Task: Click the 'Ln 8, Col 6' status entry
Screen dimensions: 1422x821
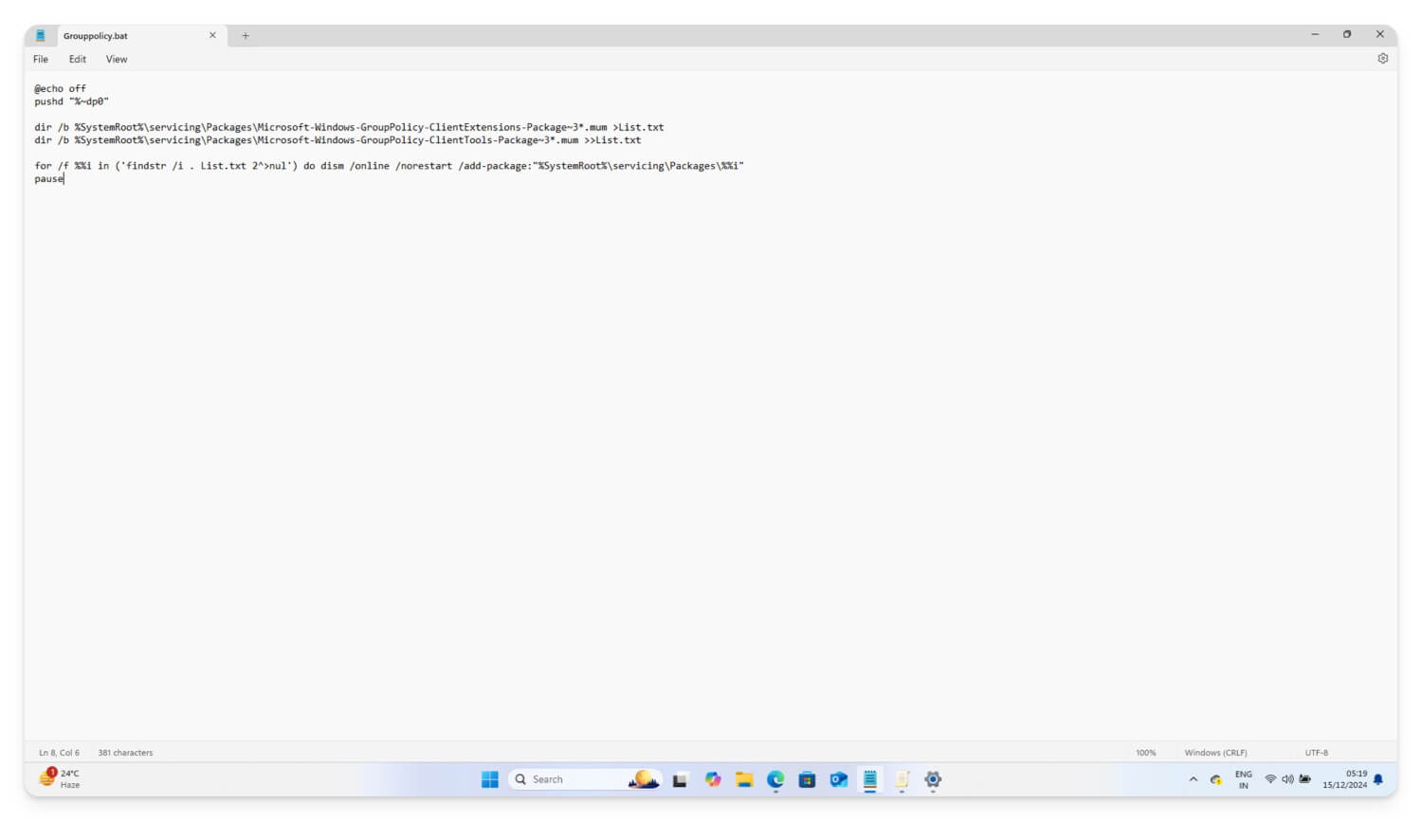Action: click(x=59, y=753)
